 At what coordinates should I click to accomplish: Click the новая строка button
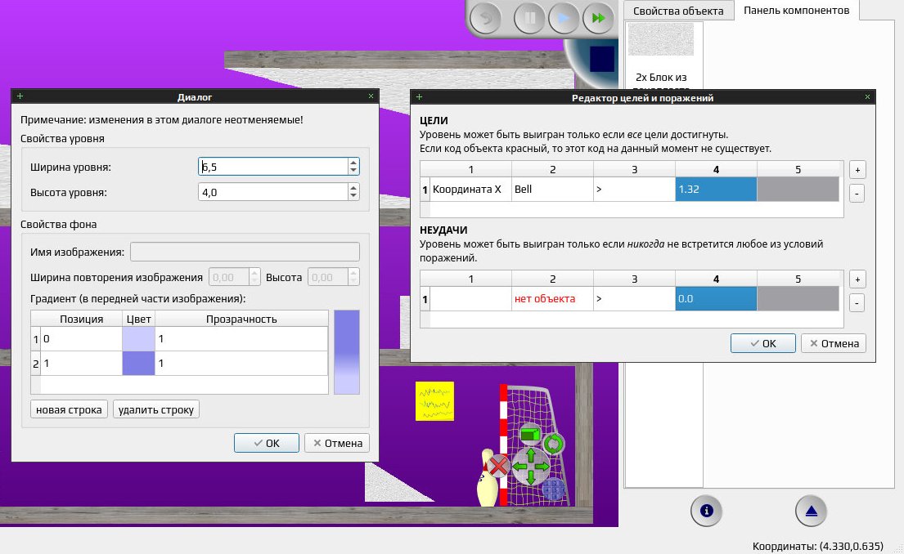coord(69,409)
